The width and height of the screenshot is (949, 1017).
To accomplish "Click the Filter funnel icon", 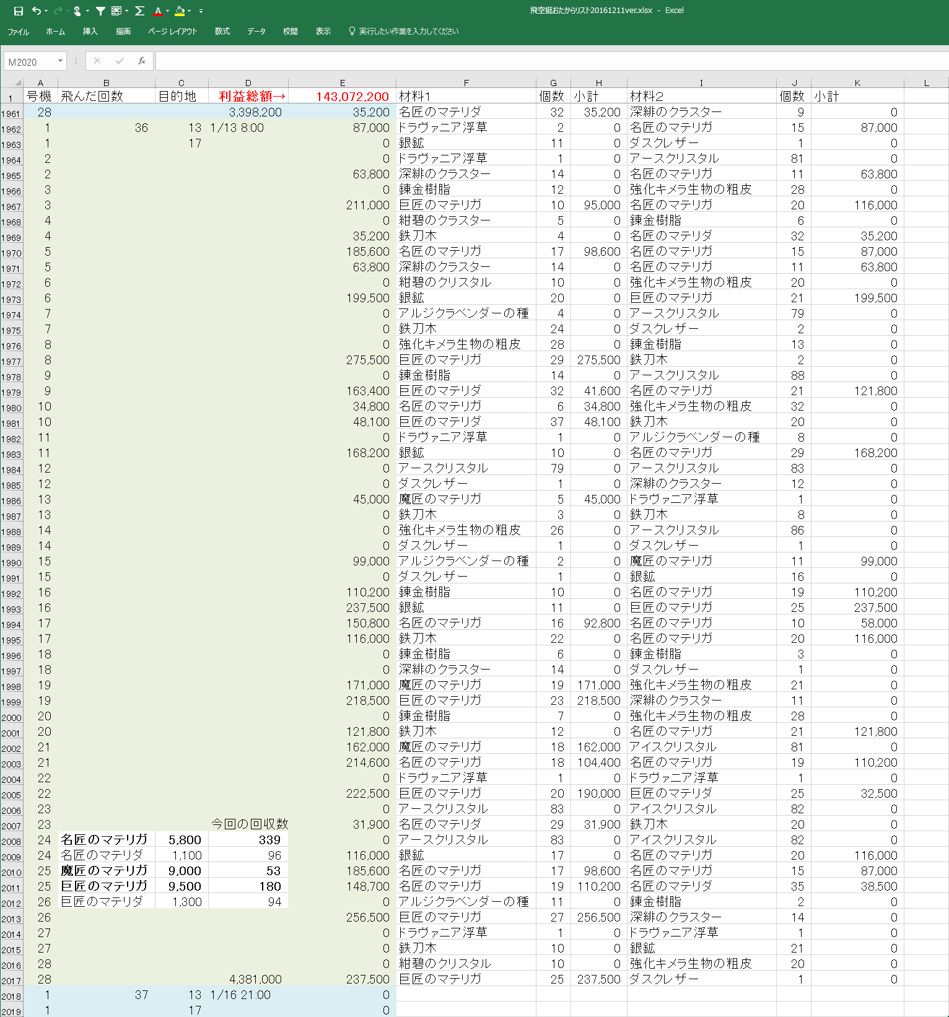I will pyautogui.click(x=100, y=11).
